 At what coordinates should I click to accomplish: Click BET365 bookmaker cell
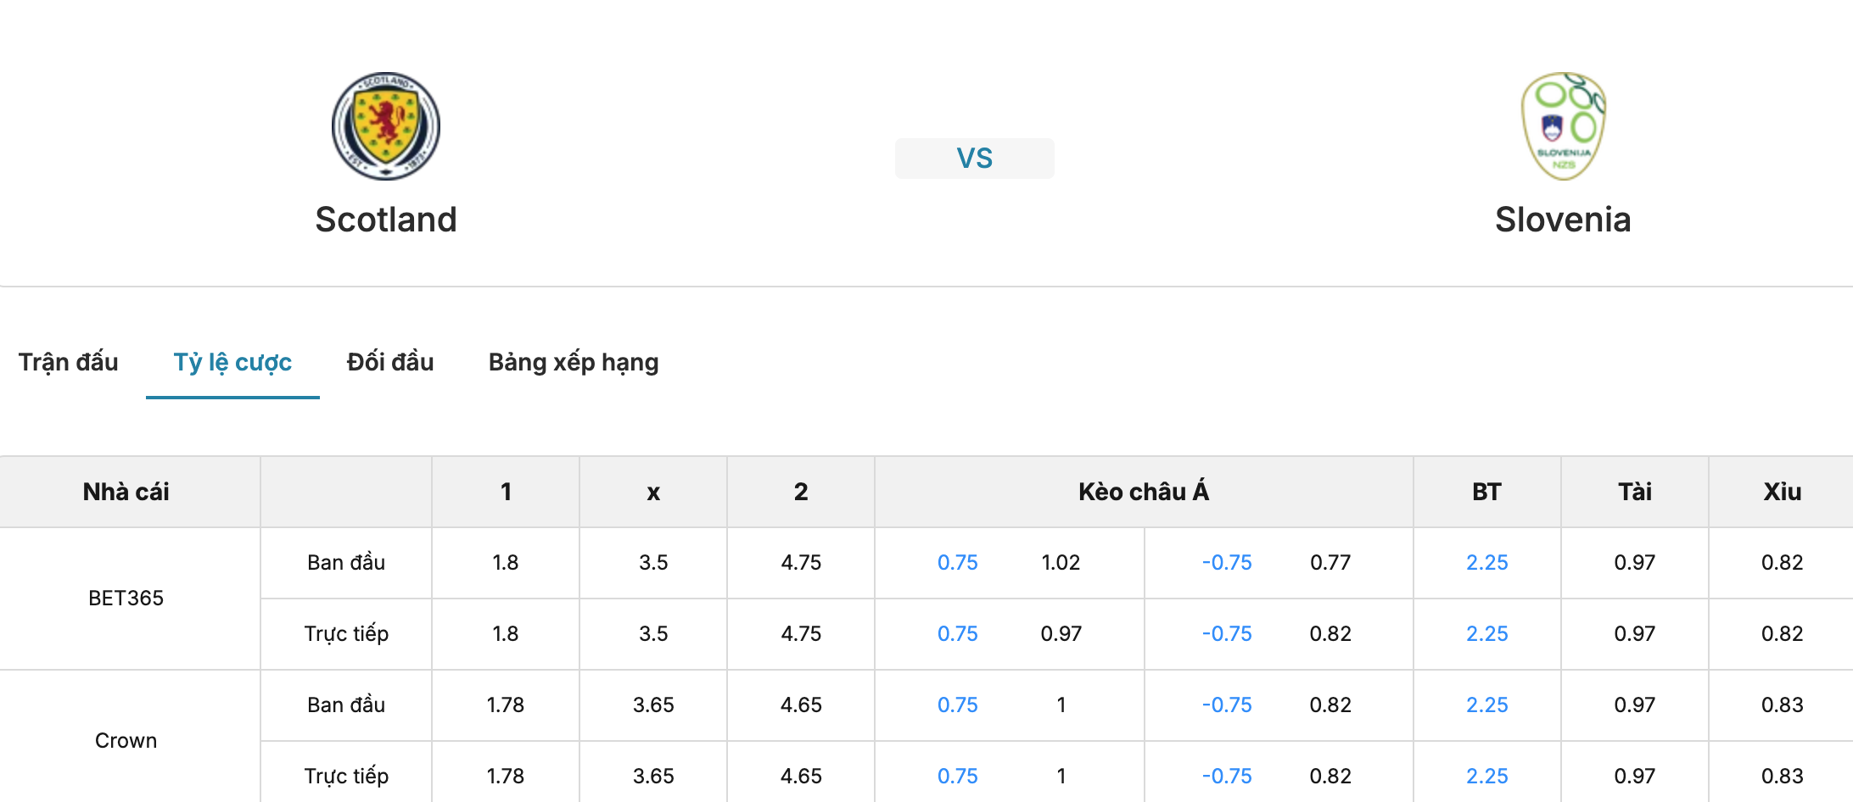click(x=126, y=599)
